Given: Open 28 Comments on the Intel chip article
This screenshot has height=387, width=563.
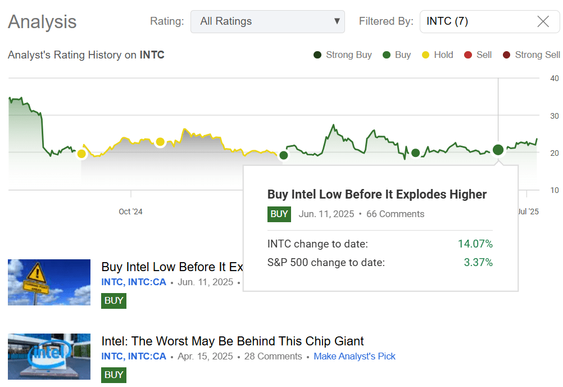Looking at the screenshot, I should pyautogui.click(x=273, y=356).
